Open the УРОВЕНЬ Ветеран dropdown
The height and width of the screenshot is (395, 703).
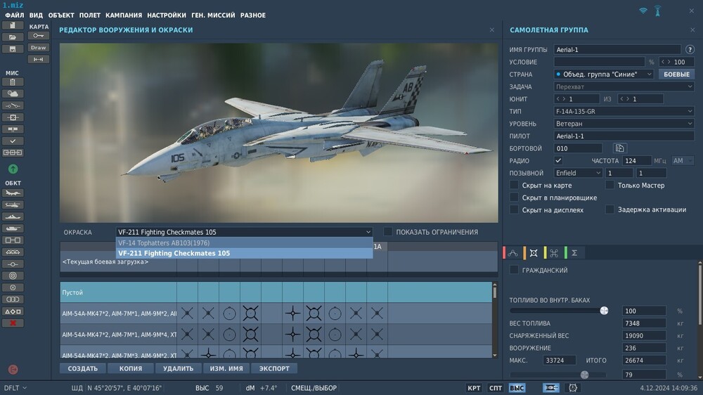624,124
